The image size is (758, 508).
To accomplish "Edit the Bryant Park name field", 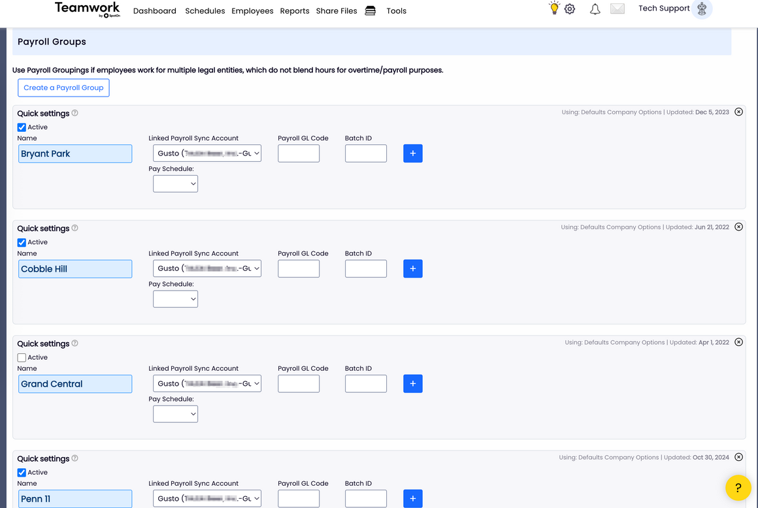I will point(75,153).
